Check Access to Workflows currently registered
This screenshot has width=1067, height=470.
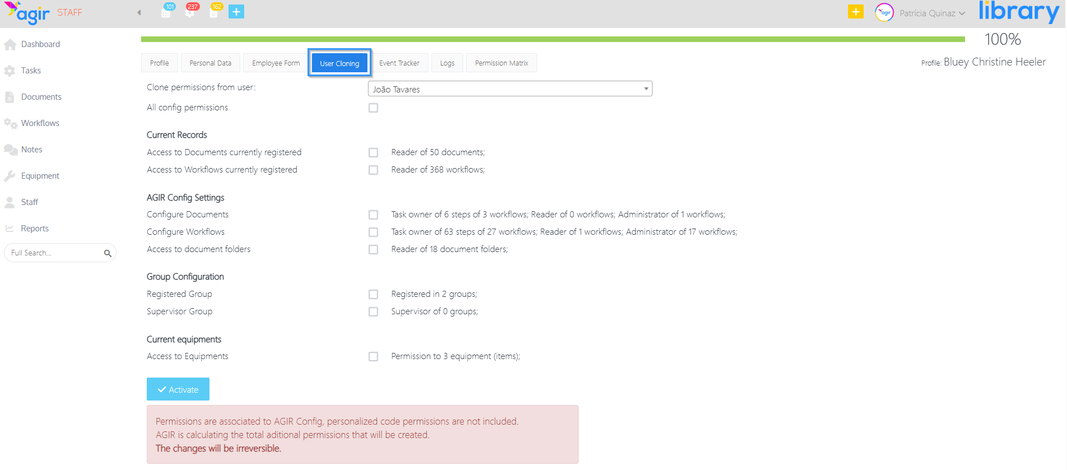[374, 170]
